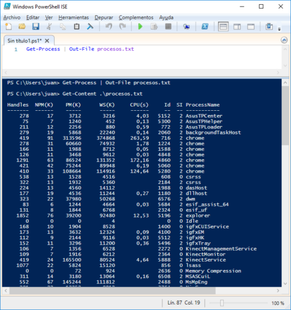Viewport: 291px width, 310px height.
Task: Copy selection with the copy icon
Action: (63, 27)
